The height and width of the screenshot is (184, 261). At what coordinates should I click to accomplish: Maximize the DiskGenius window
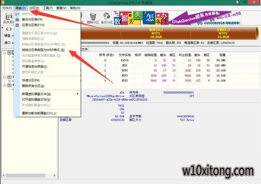[245, 2]
